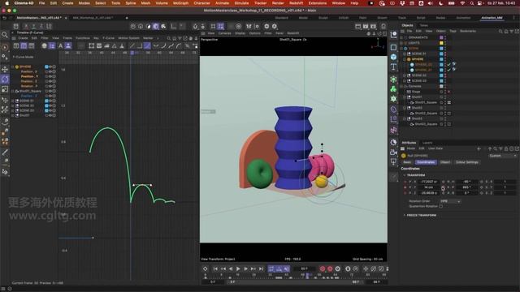This screenshot has width=520, height=292.
Task: Click the rectangle spline tool icon
Action: (393, 47)
